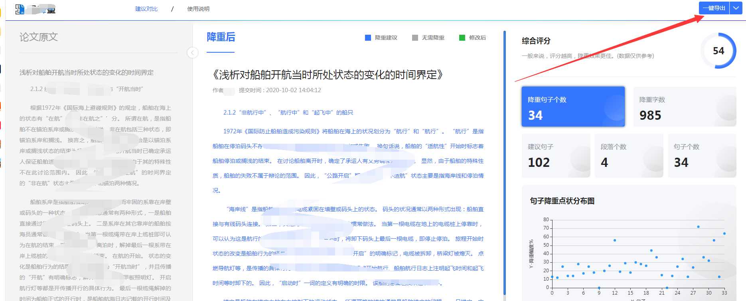Open the dropdown arrow beside 一键导出

coord(736,8)
